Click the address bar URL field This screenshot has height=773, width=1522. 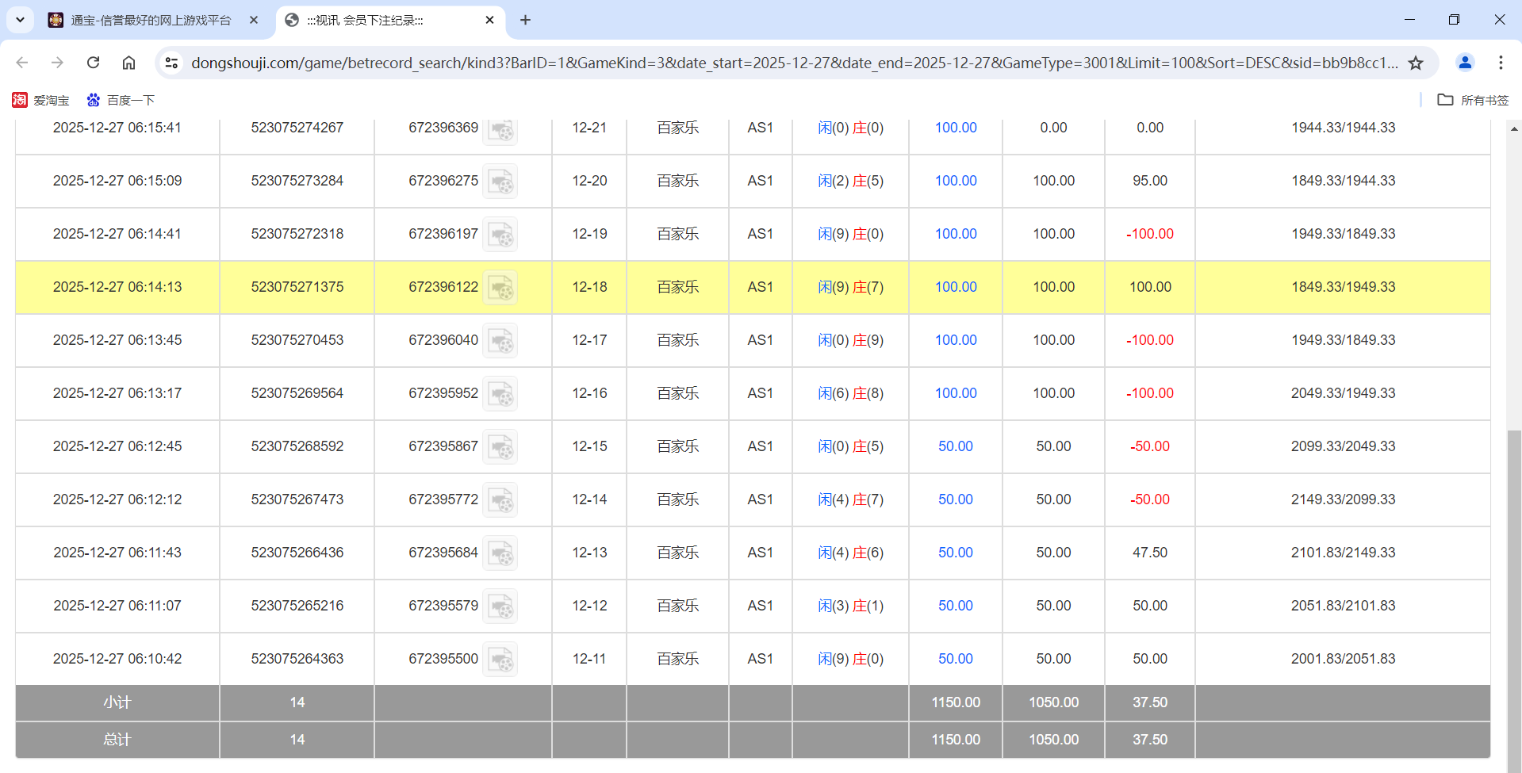pyautogui.click(x=793, y=63)
